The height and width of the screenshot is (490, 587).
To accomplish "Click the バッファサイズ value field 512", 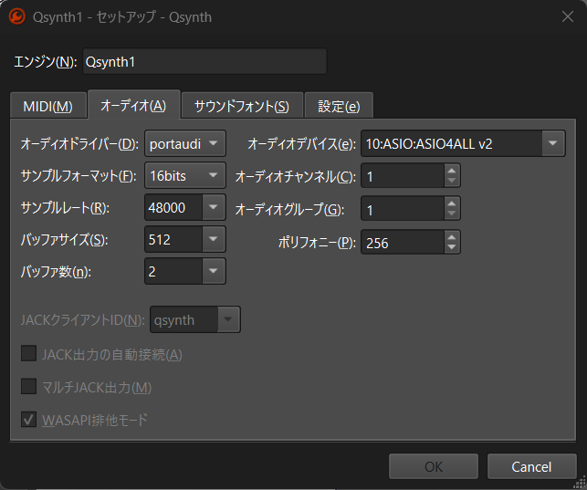I will [x=173, y=239].
